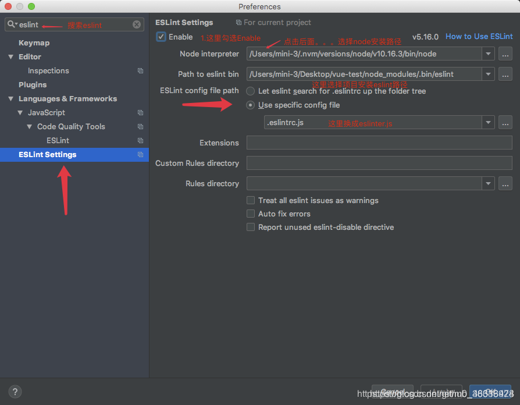
Task: Click the settings icon next to Inspections
Action: 140,70
